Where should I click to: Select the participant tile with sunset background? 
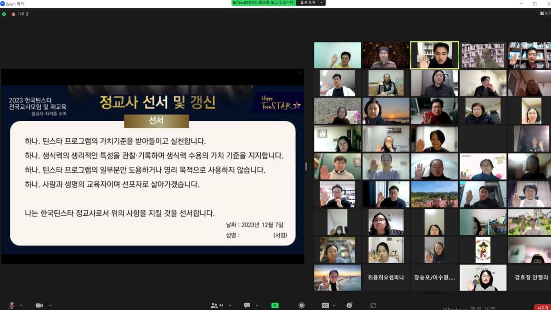(x=386, y=111)
